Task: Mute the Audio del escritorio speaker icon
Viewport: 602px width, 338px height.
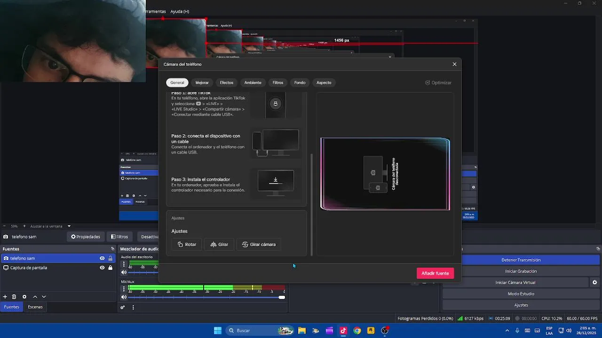Action: tap(124, 272)
